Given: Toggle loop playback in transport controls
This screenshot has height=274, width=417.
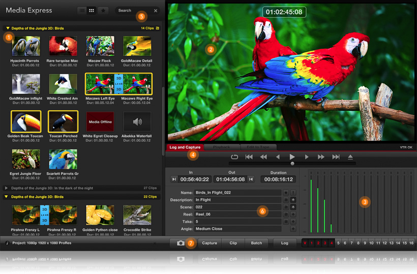Looking at the screenshot, I should pyautogui.click(x=234, y=157).
